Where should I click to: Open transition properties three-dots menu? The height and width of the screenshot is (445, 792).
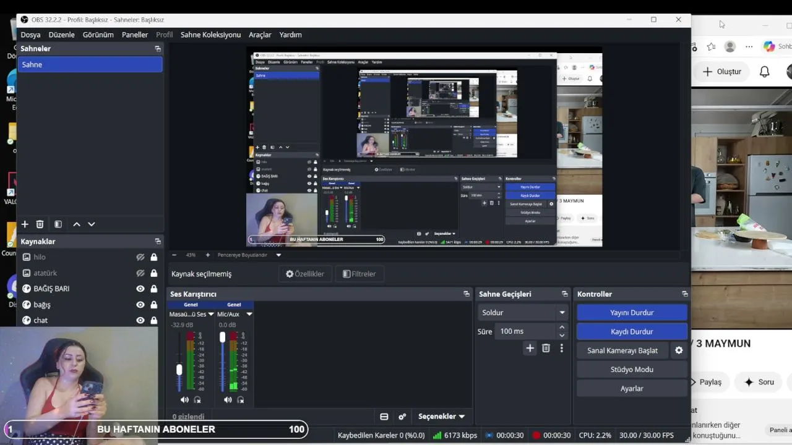coord(562,349)
